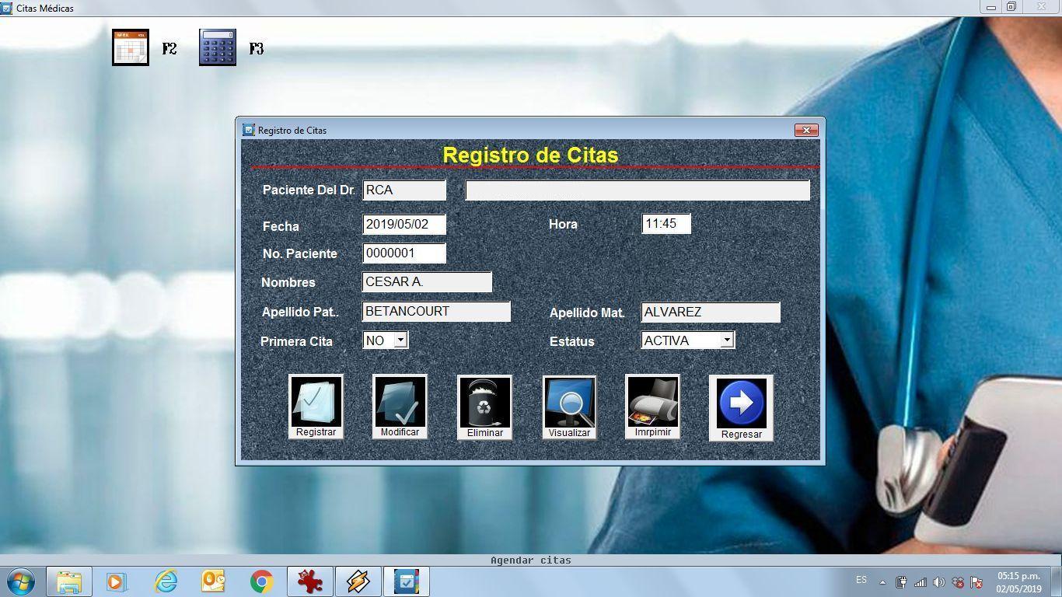Click the Registro de Citas title bar icon
This screenshot has width=1062, height=597.
(x=249, y=130)
